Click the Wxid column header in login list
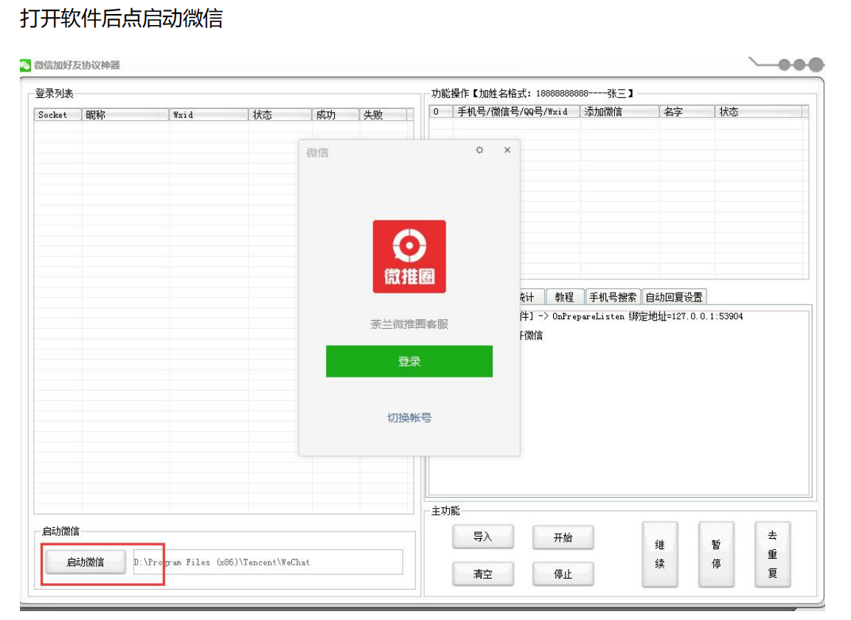 pos(209,114)
